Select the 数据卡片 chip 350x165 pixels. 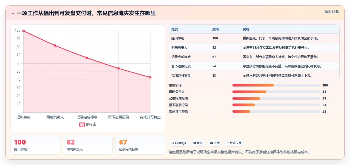tap(234, 143)
